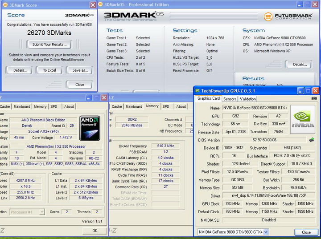Click the 3DMark Score window title icon
Screen dimensions: 321x239
click(x=5, y=5)
